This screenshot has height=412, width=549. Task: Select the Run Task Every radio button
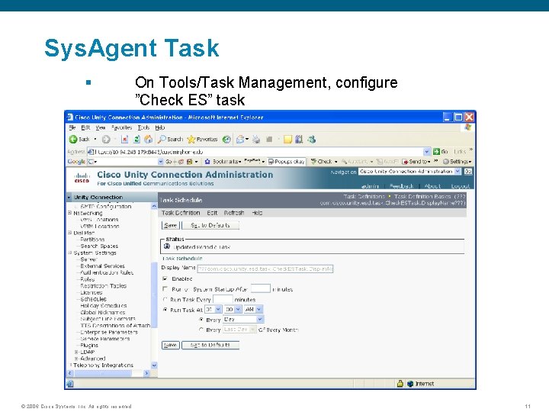click(x=165, y=299)
